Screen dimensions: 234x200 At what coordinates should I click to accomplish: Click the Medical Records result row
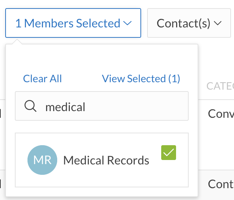102,160
